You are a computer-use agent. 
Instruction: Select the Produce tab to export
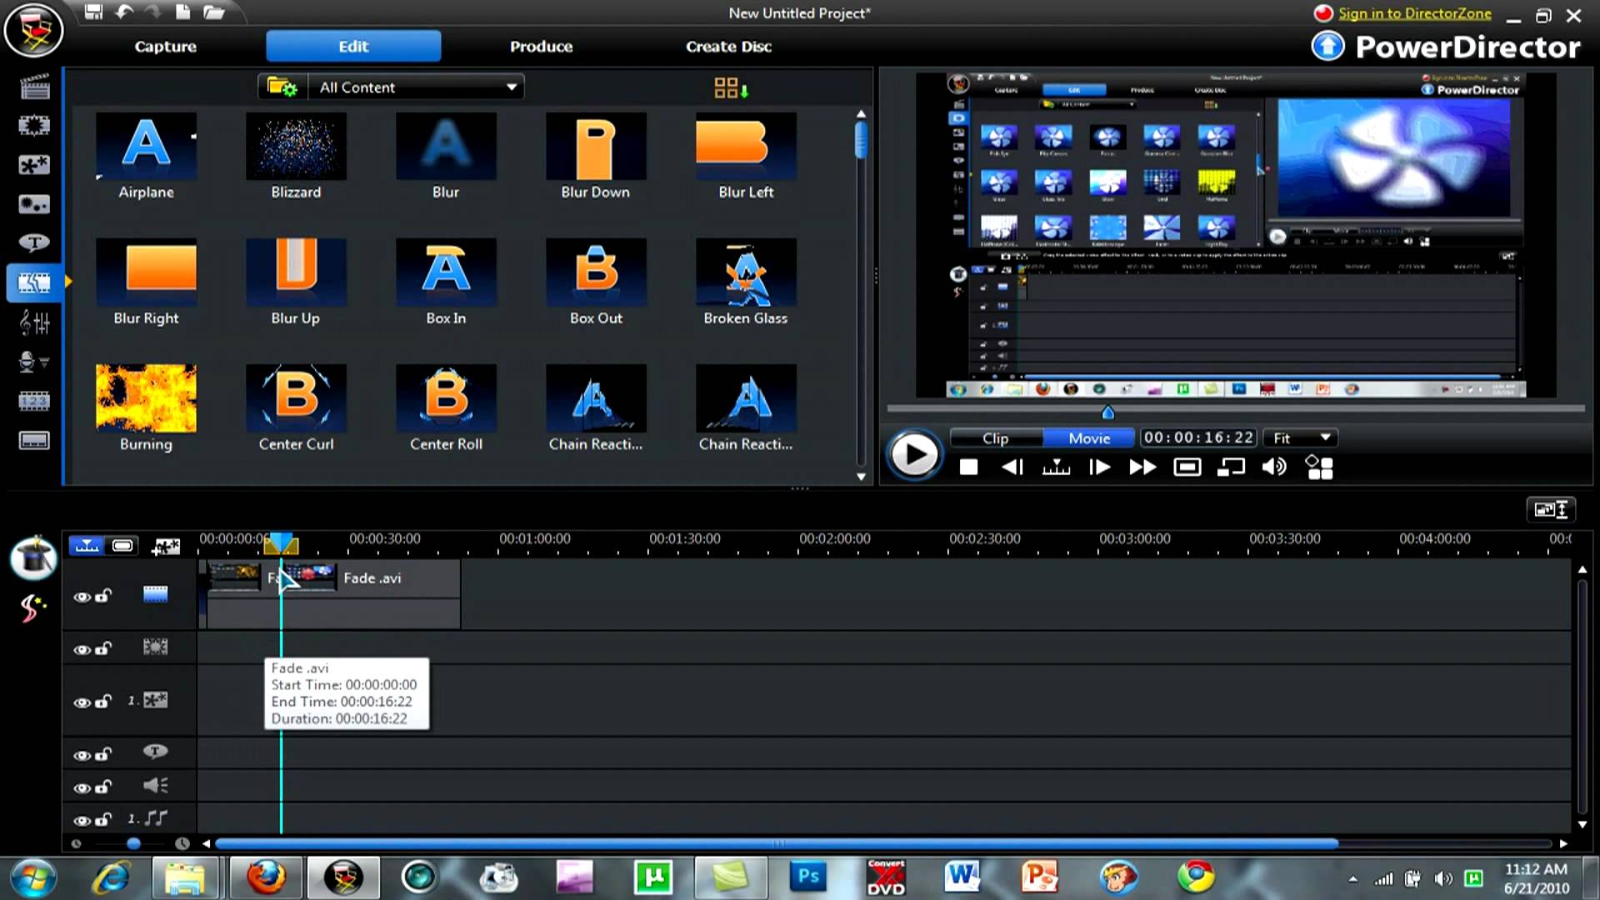tap(539, 46)
